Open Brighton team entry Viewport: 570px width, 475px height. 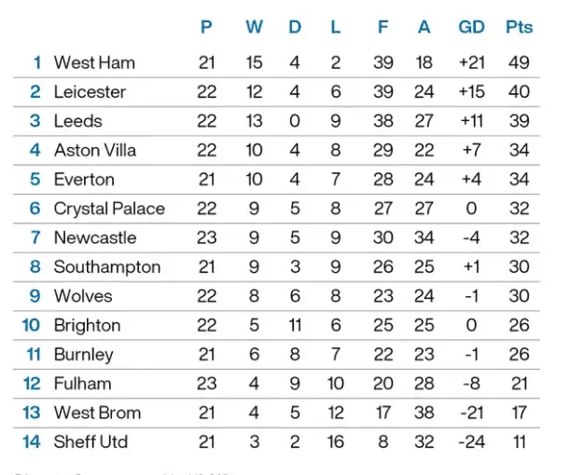click(x=87, y=325)
